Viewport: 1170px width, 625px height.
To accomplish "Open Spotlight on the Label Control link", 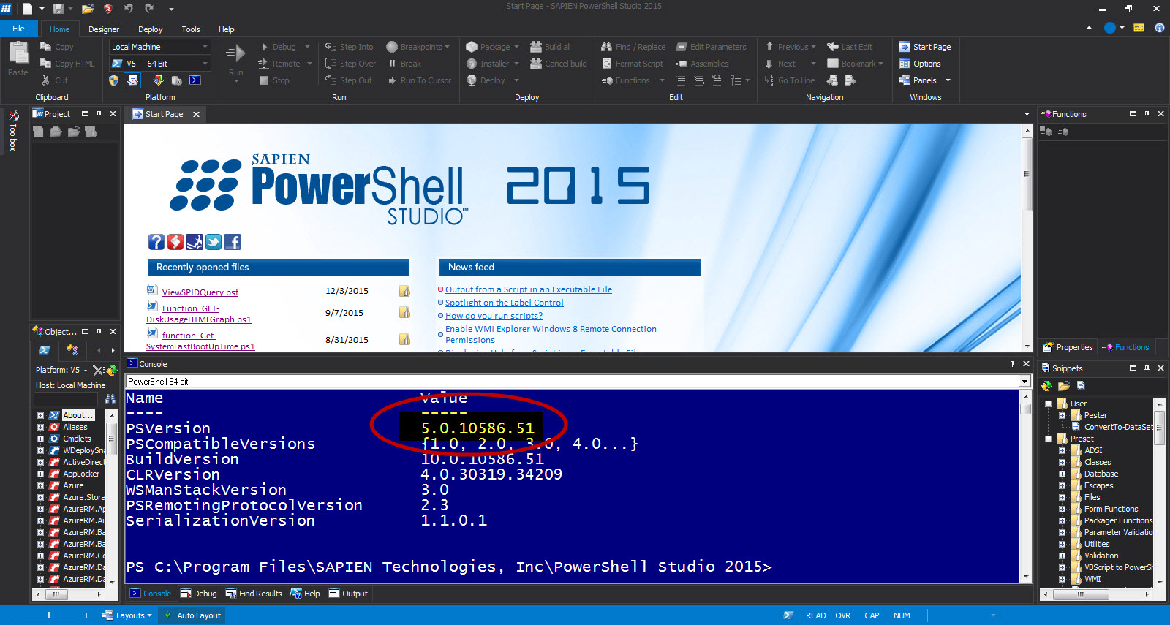I will [505, 303].
